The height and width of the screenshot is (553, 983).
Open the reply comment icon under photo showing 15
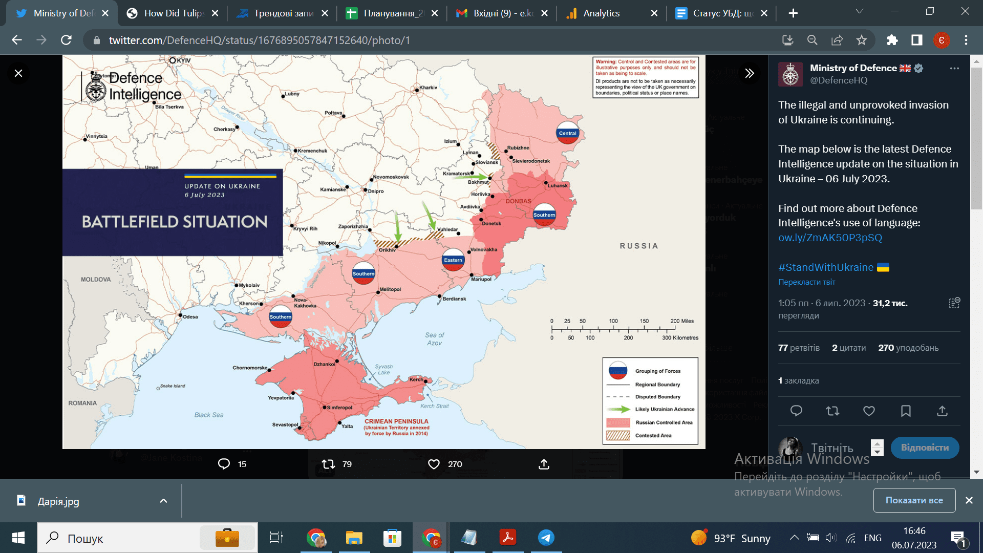(224, 464)
